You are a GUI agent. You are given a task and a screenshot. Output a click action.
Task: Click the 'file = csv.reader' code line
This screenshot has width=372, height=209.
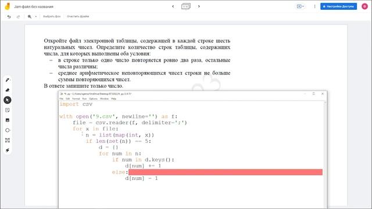click(x=130, y=122)
